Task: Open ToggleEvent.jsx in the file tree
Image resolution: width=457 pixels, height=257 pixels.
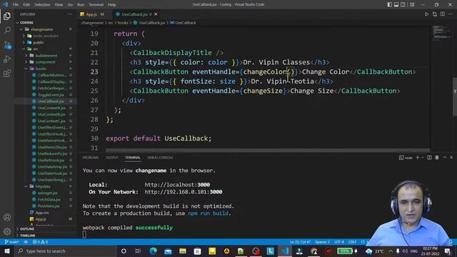Action: click(51, 95)
